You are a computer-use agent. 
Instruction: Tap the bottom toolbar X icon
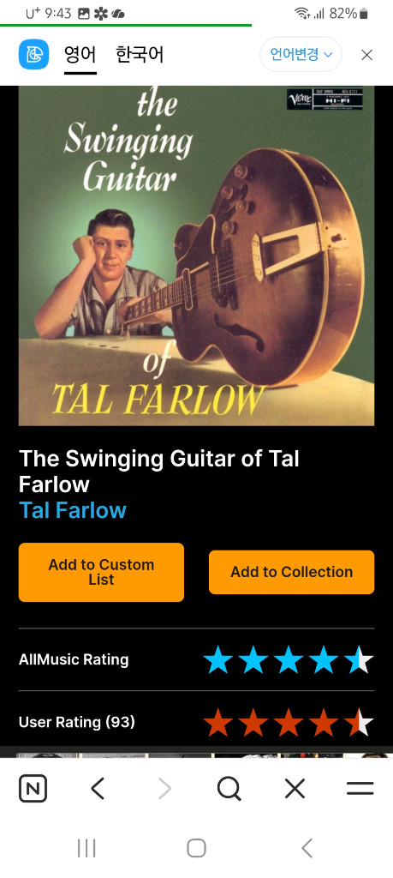coord(295,789)
